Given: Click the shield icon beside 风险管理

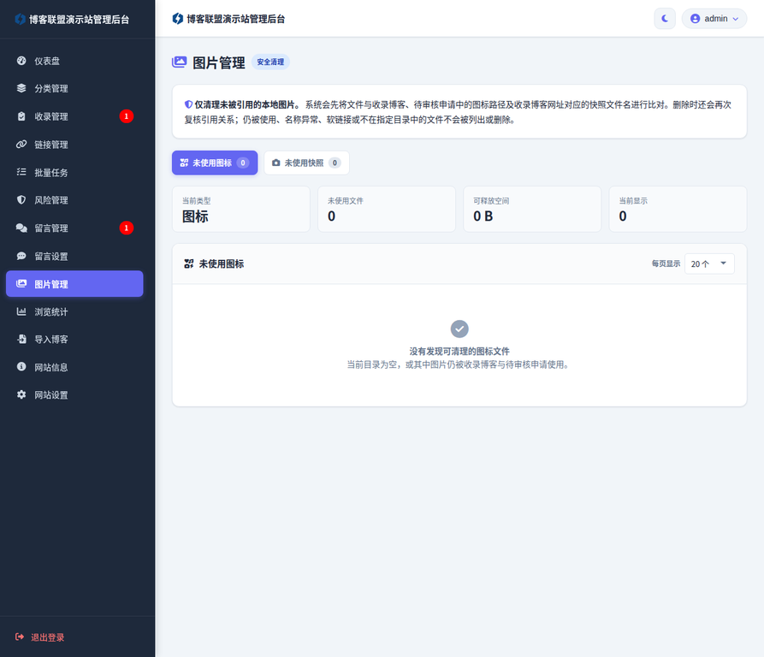Looking at the screenshot, I should tap(21, 199).
